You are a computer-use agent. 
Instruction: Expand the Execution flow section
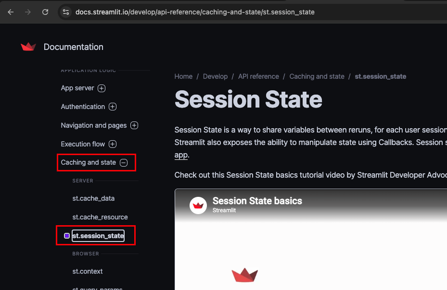pyautogui.click(x=113, y=144)
